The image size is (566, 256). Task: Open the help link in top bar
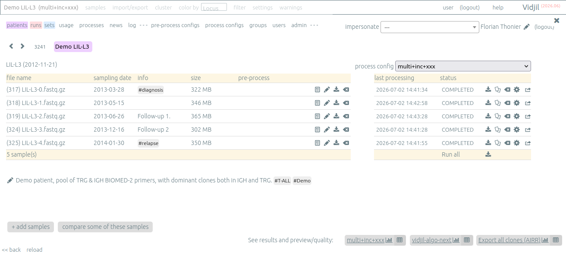tap(498, 8)
